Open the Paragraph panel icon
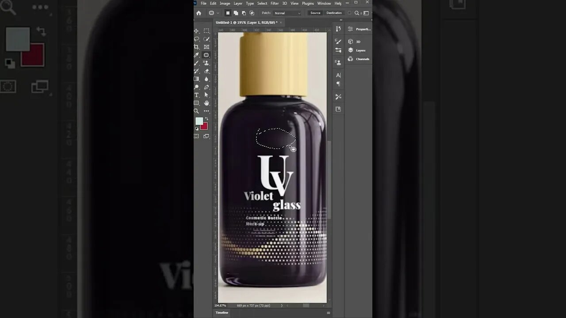The image size is (566, 318). click(338, 84)
